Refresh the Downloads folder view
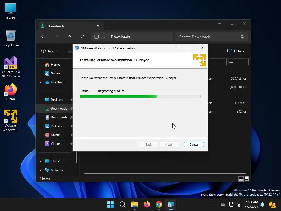This screenshot has height=211, width=281. pyautogui.click(x=83, y=37)
